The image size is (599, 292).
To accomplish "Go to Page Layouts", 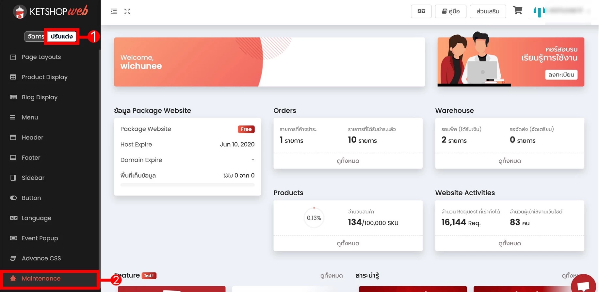I will pyautogui.click(x=41, y=57).
